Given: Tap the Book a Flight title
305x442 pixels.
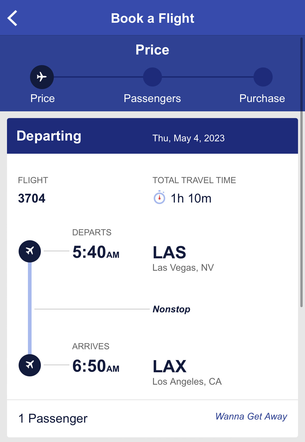Looking at the screenshot, I should (152, 18).
